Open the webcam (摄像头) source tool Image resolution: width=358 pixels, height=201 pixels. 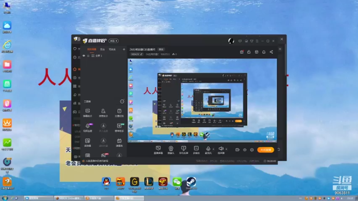(171, 150)
